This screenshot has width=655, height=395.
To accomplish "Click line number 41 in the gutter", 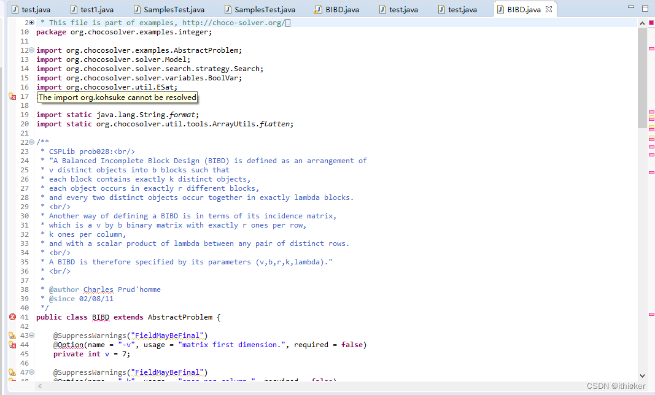I will [x=25, y=317].
